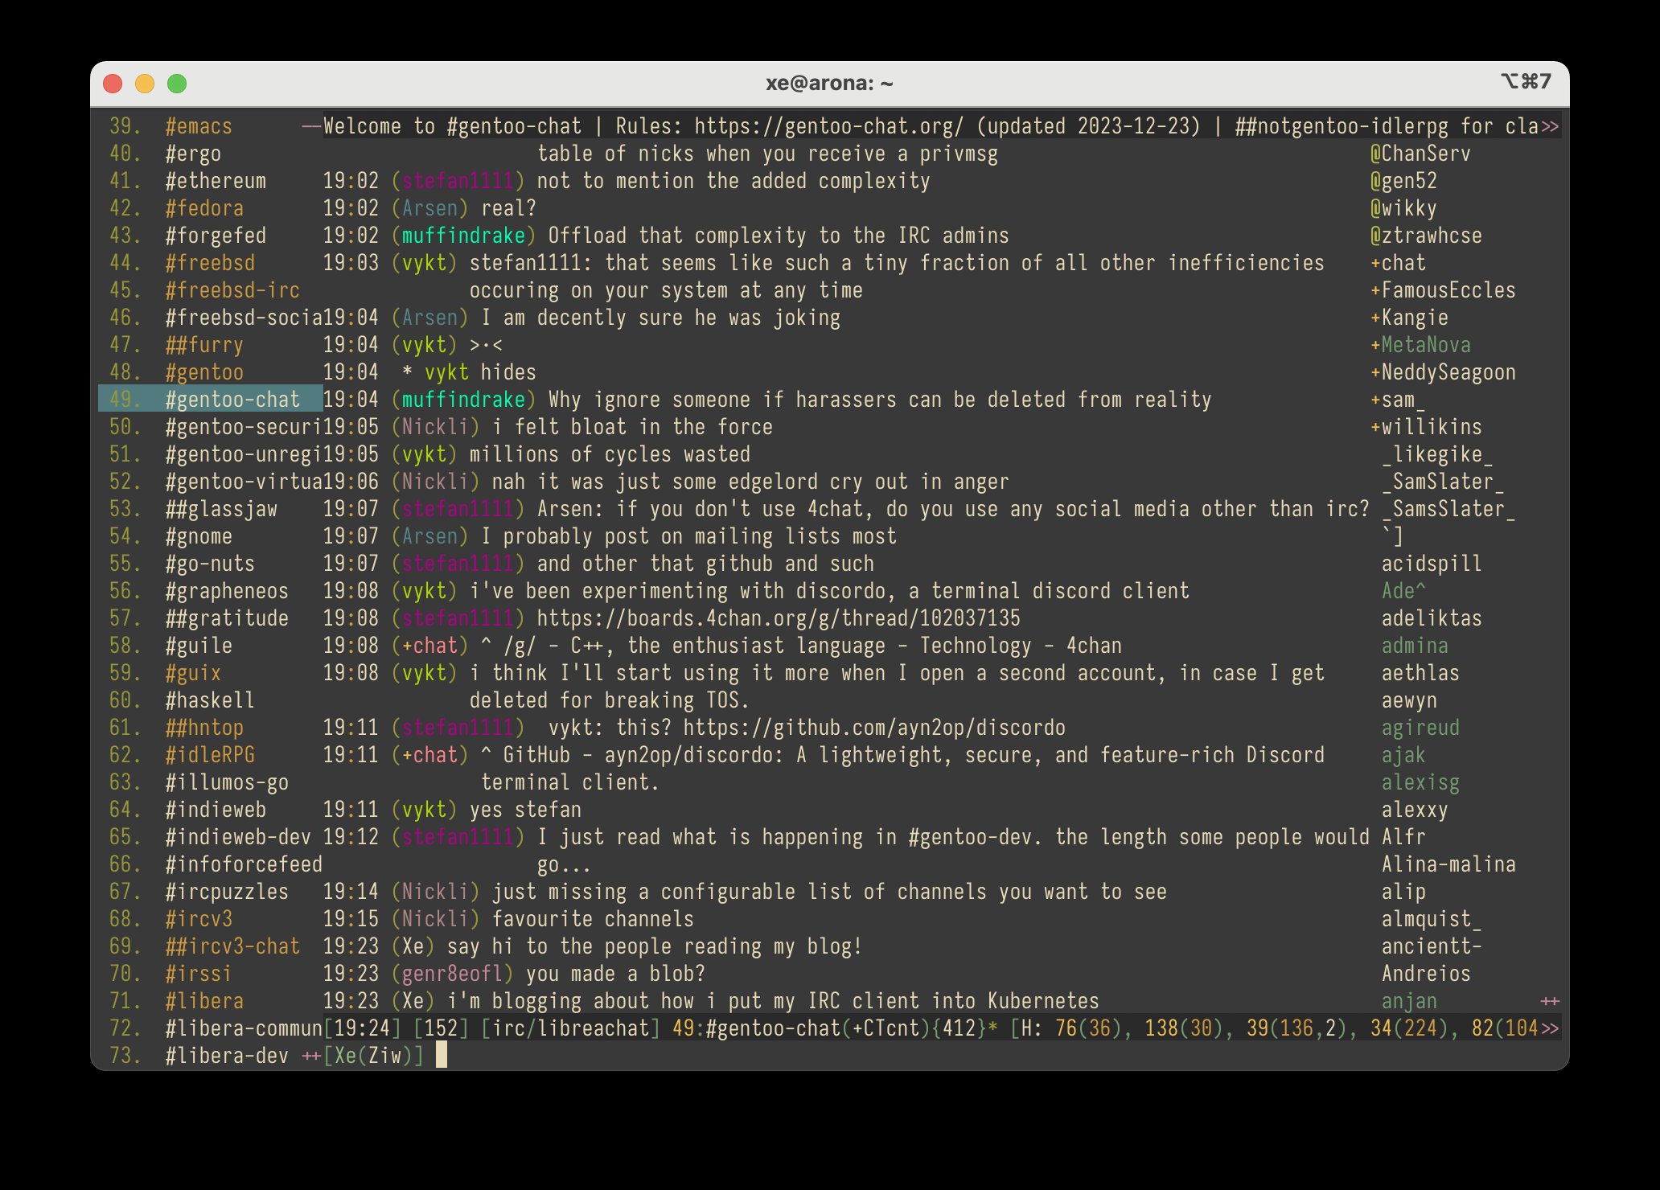Switch to the #emacs buffer
The height and width of the screenshot is (1190, 1660).
tap(197, 126)
